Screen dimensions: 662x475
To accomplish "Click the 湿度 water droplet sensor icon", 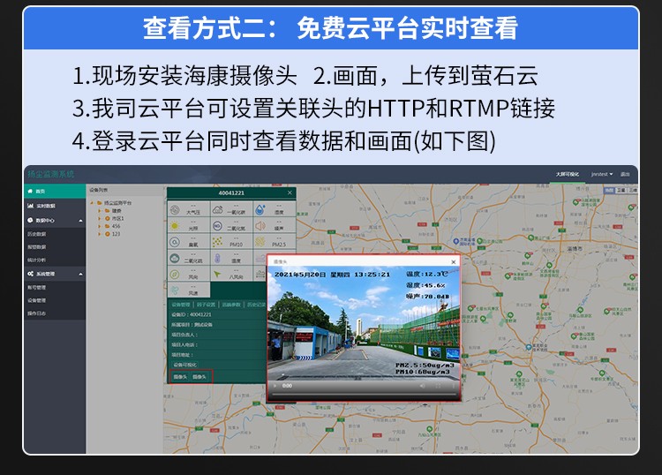I will (x=261, y=209).
